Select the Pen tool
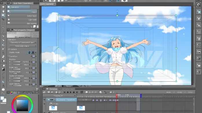The width and height of the screenshot is (202, 113). point(3,36)
